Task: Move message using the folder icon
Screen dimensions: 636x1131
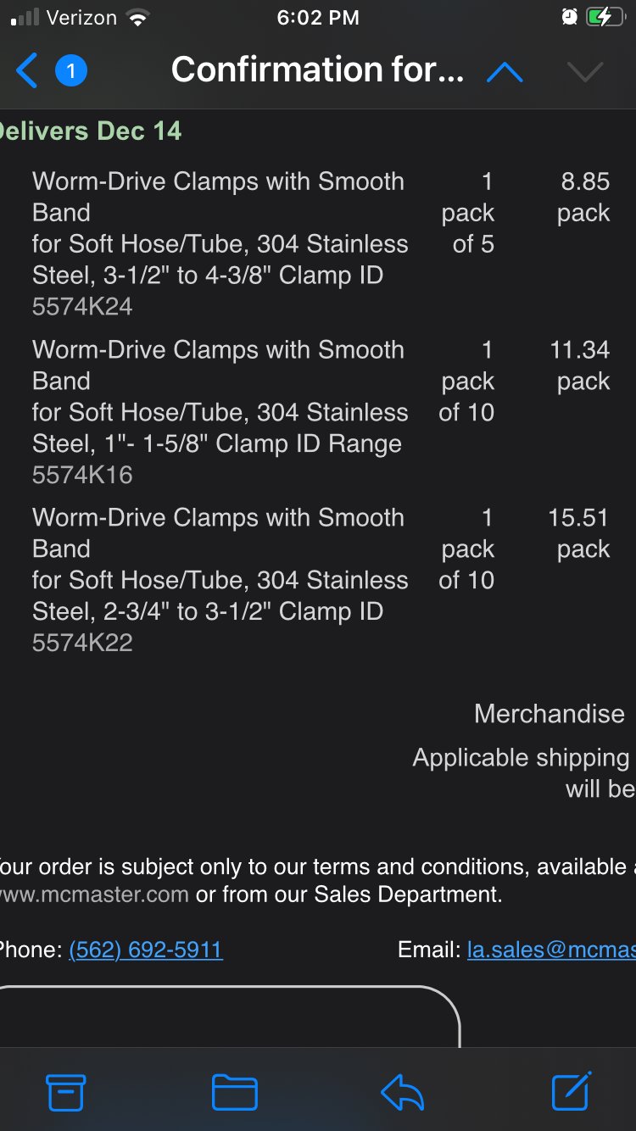Action: [235, 1092]
